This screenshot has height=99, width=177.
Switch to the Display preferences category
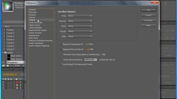[32, 15]
